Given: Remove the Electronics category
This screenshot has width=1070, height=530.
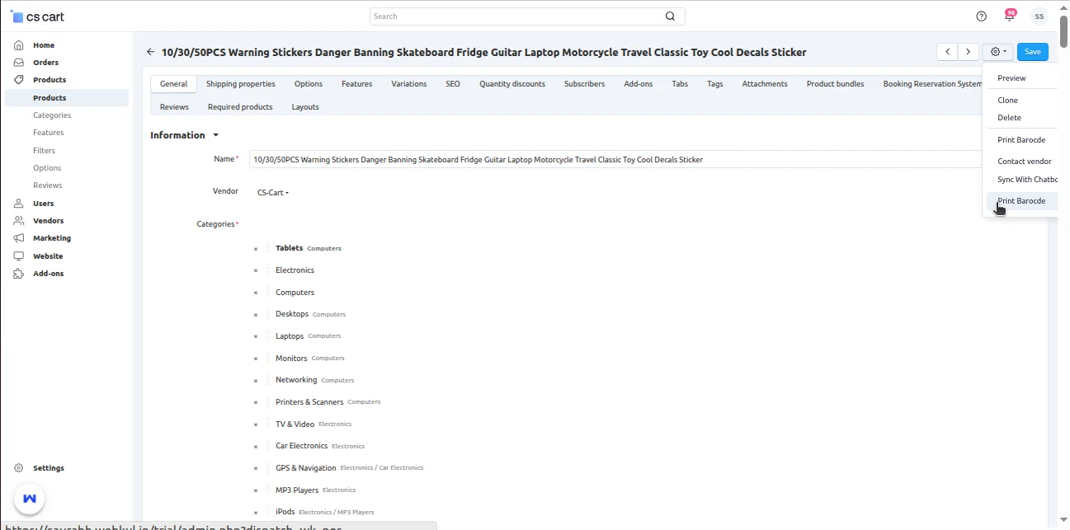Looking at the screenshot, I should (256, 270).
